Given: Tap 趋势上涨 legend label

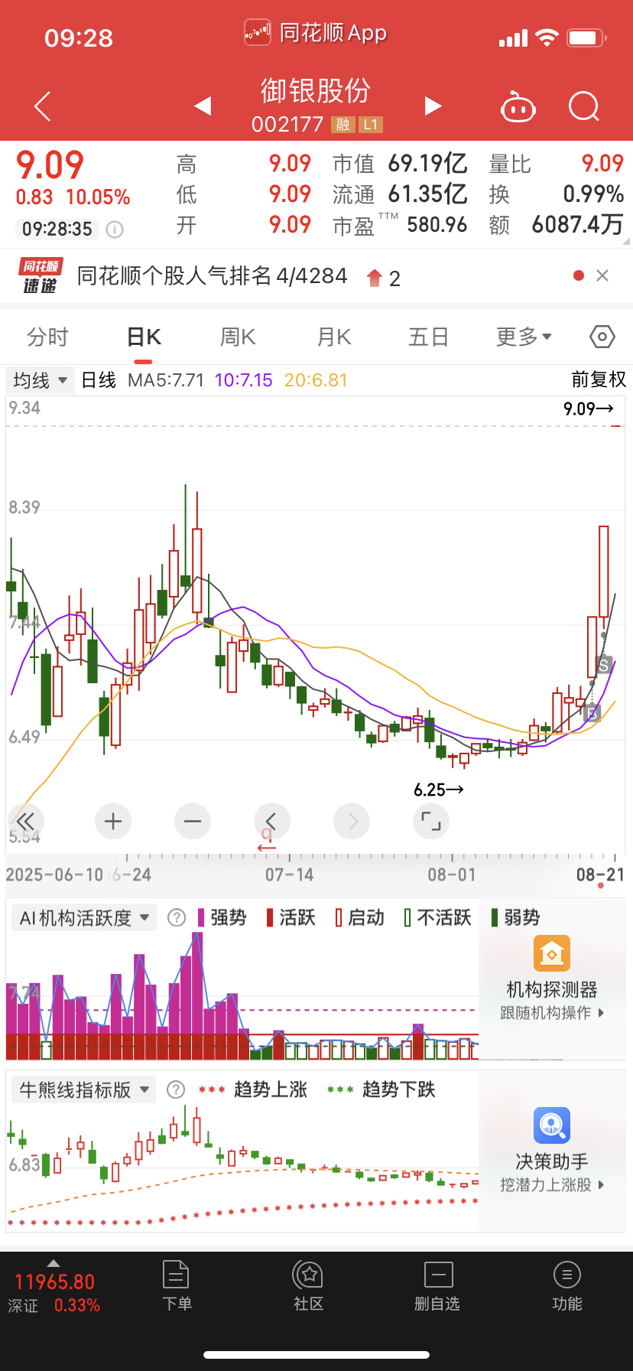Looking at the screenshot, I should [270, 1089].
